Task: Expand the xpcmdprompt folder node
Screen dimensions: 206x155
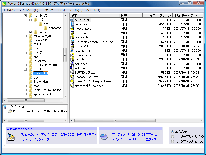Action: (x=25, y=94)
